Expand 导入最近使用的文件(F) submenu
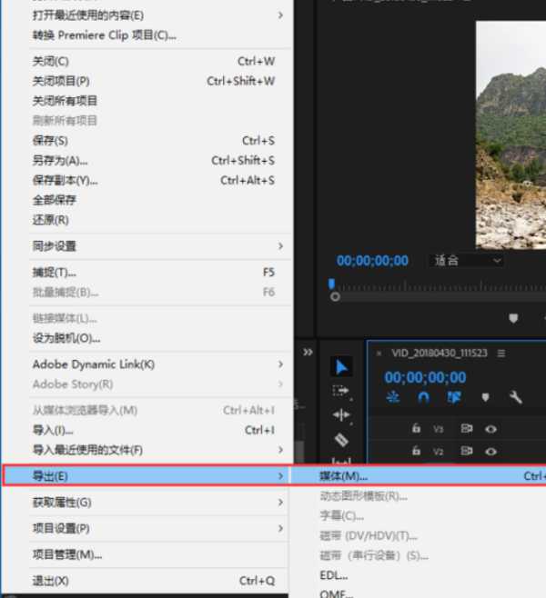546x598 pixels. pyautogui.click(x=159, y=450)
